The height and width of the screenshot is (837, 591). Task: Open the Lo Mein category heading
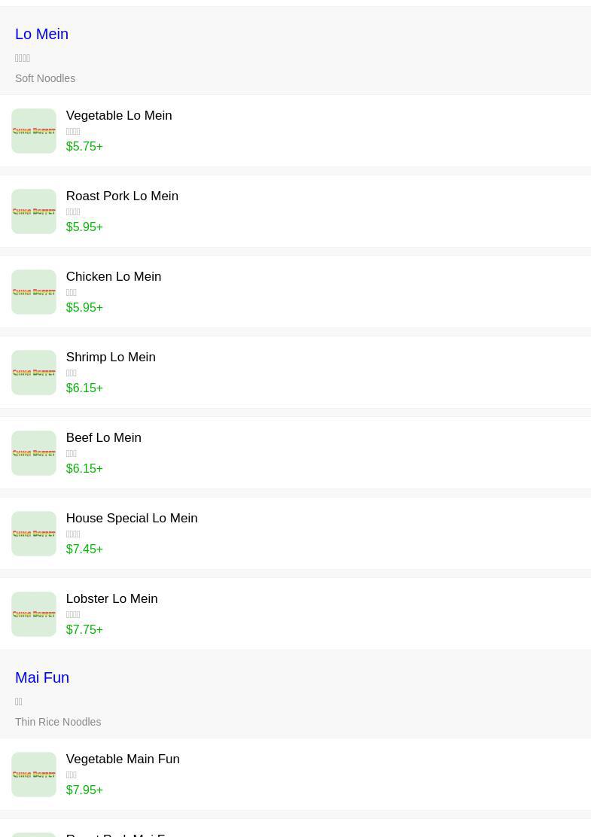click(x=41, y=34)
